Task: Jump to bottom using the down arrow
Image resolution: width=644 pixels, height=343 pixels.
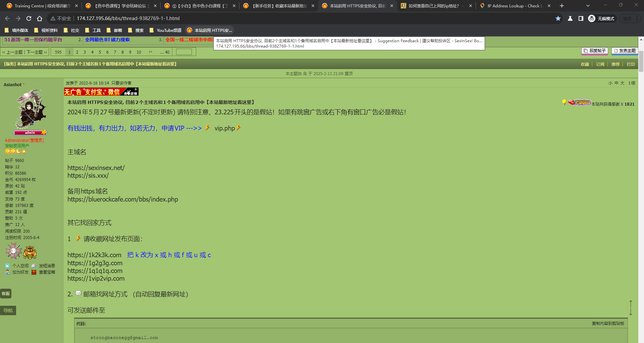Action: (x=631, y=312)
